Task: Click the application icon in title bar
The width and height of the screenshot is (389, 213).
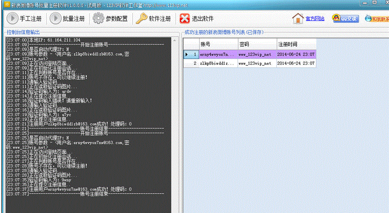Action: [x=7, y=4]
